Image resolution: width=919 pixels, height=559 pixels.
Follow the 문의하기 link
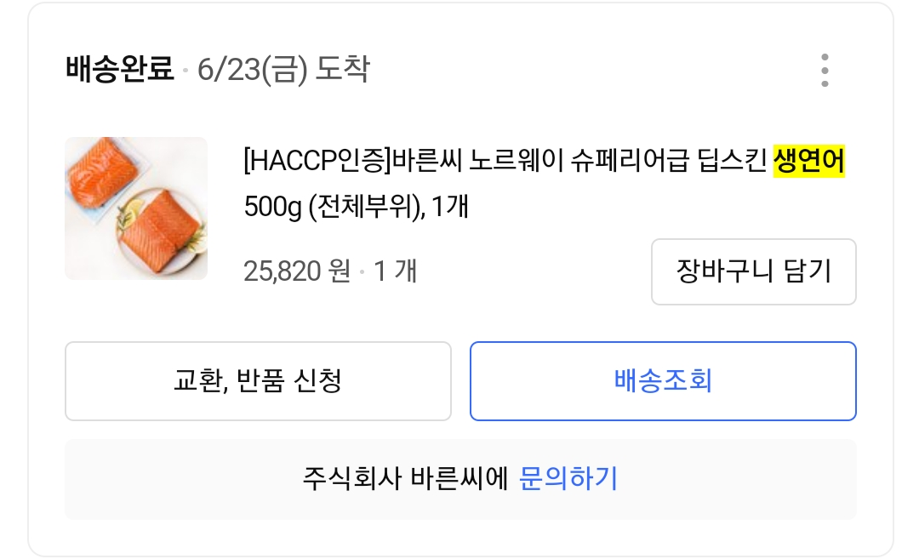(568, 478)
